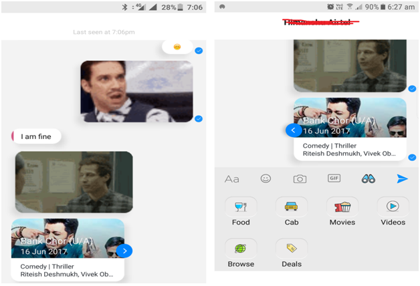
Task: Open received GIF of man in plaid shirt, left screen
Action: coord(74,182)
